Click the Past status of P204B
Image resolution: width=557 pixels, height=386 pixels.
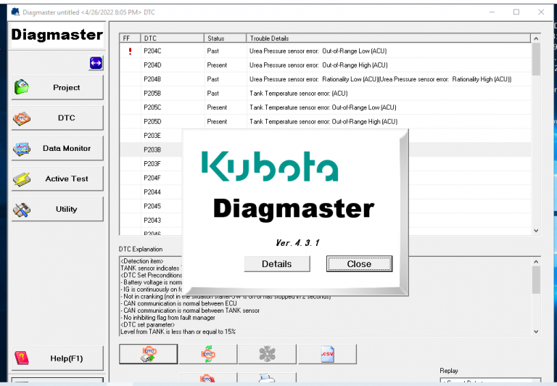click(213, 79)
